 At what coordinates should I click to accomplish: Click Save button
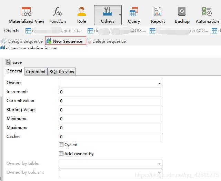tap(14, 62)
